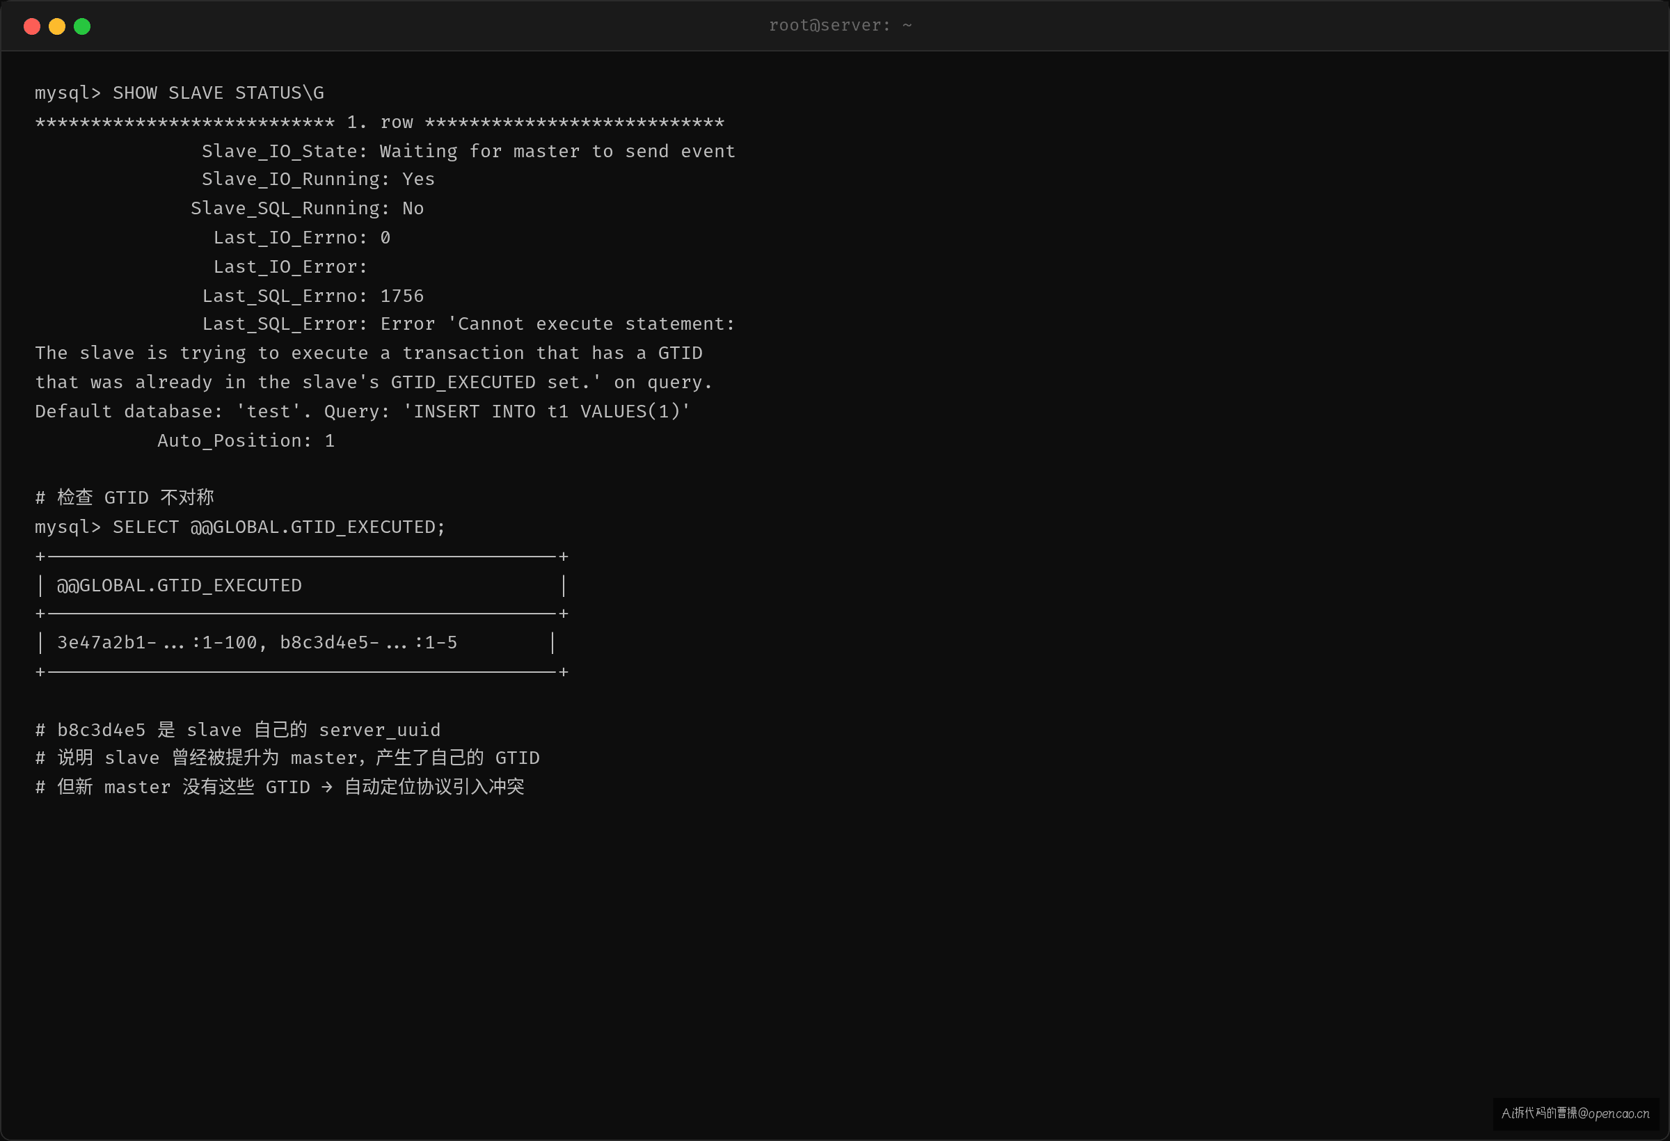The height and width of the screenshot is (1141, 1670).
Task: Click the 'Slave_SQL_Running: No' line
Action: coord(308,209)
